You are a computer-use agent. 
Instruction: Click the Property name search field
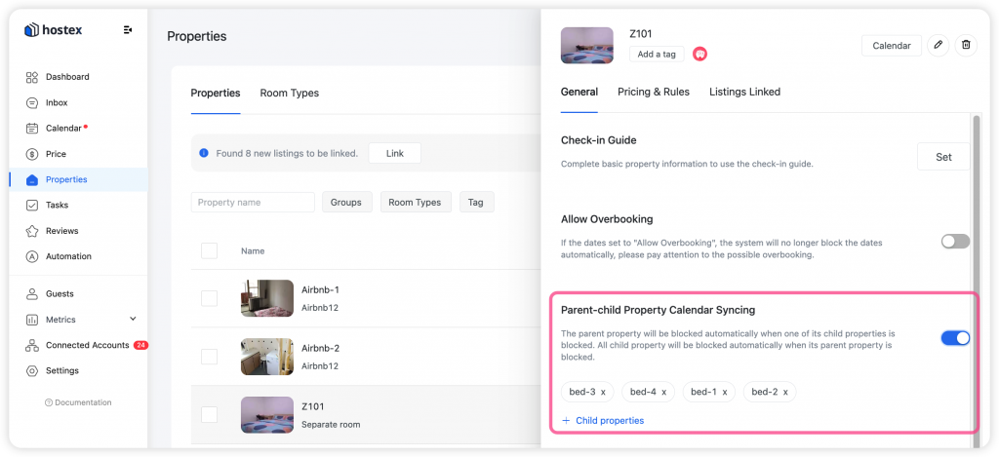tap(253, 203)
